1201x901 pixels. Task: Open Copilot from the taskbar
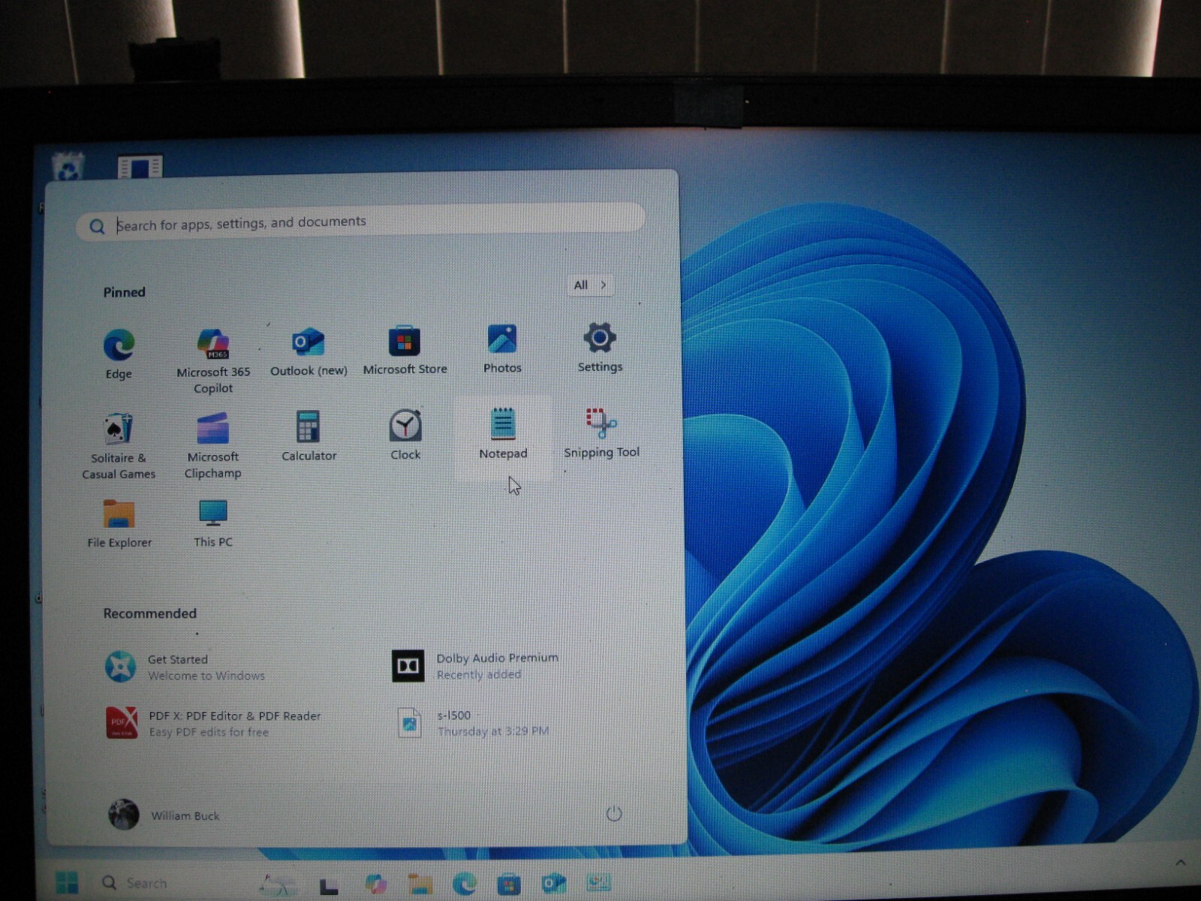(375, 884)
